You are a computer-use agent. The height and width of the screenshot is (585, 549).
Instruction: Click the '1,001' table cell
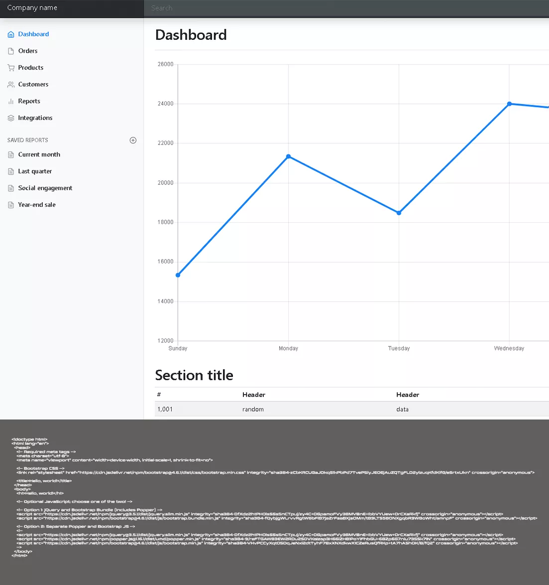[x=165, y=409]
